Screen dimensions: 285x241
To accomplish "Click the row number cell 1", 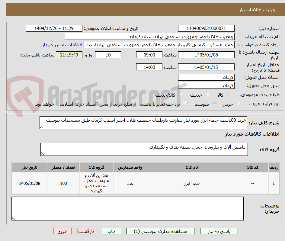I will coord(274,183).
